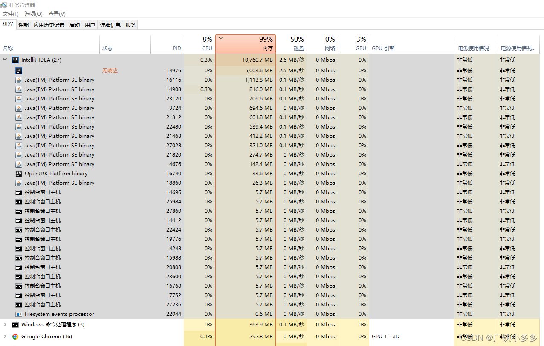
Task: Click the Java icon in the PID 18860 row
Action: [18, 183]
